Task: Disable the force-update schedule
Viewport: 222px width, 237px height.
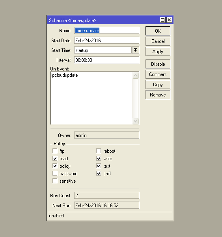Action: pos(158,64)
